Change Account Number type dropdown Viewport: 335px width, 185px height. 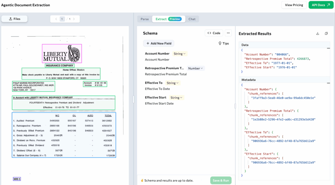pyautogui.click(x=180, y=54)
